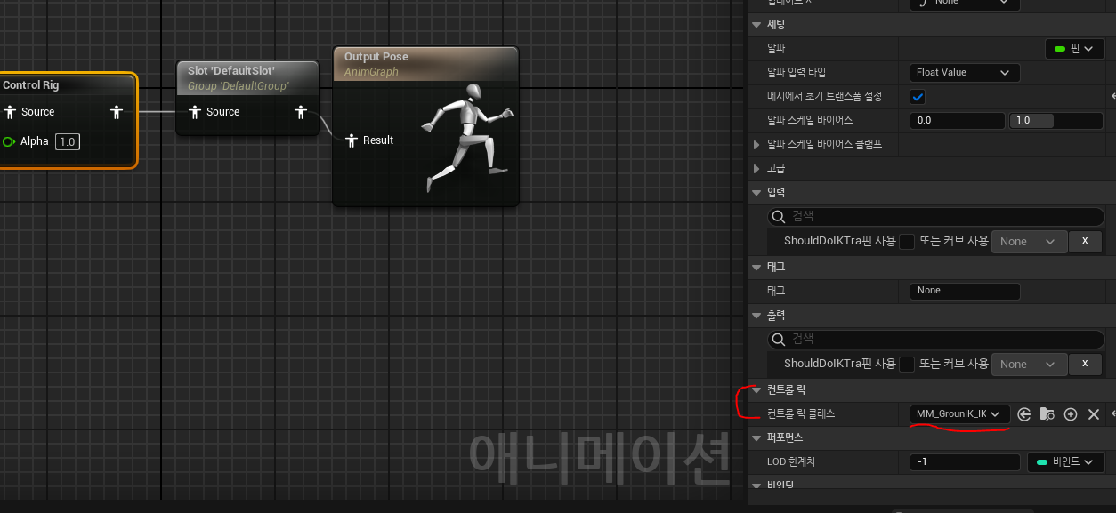Create new Control Rig class with plus icon
Screen dimensions: 1116x513
pyautogui.click(x=1071, y=414)
